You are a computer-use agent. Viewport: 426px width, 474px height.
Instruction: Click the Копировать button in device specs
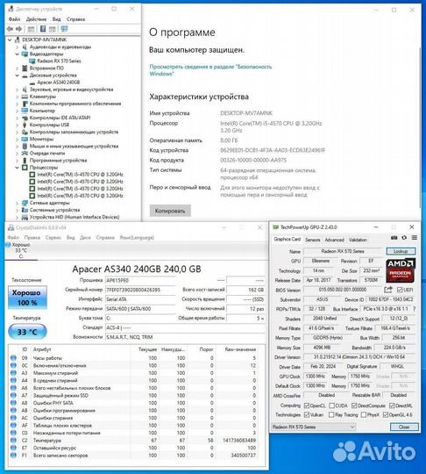click(170, 211)
